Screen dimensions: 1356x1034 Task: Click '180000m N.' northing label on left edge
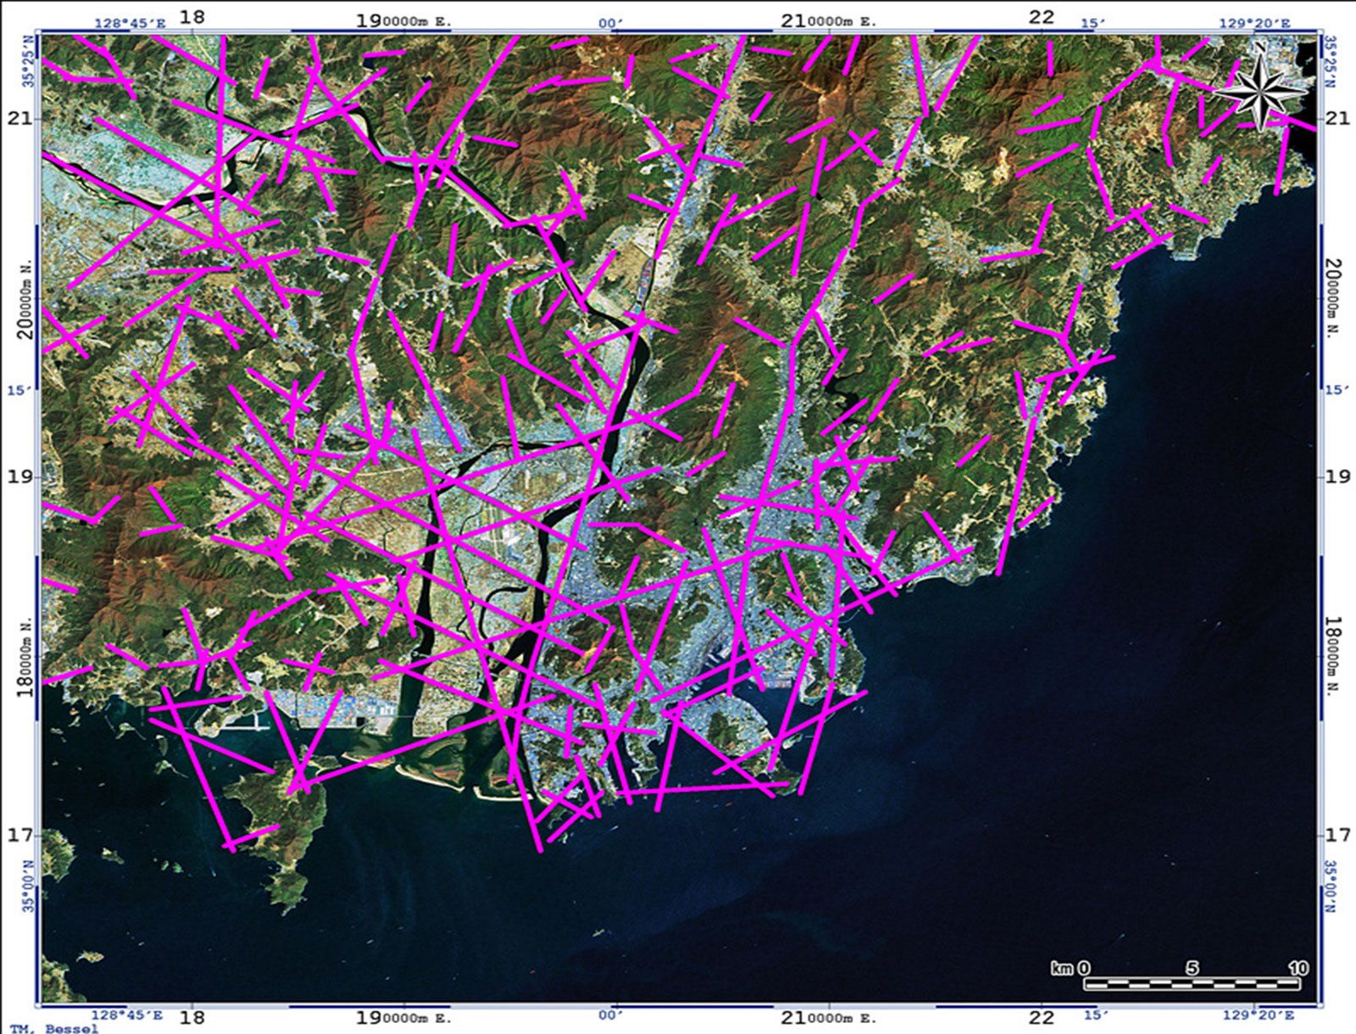pyautogui.click(x=25, y=658)
